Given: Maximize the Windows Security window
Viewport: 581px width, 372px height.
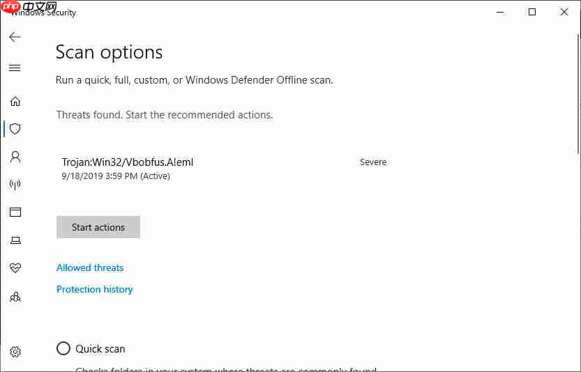Looking at the screenshot, I should point(532,13).
